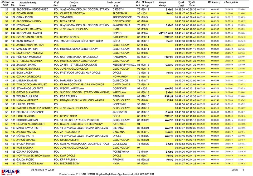Image resolution: width=253 pixels, height=176 pixels.
Task: Click the Drużyna Team column header
Action: coord(74,4)
